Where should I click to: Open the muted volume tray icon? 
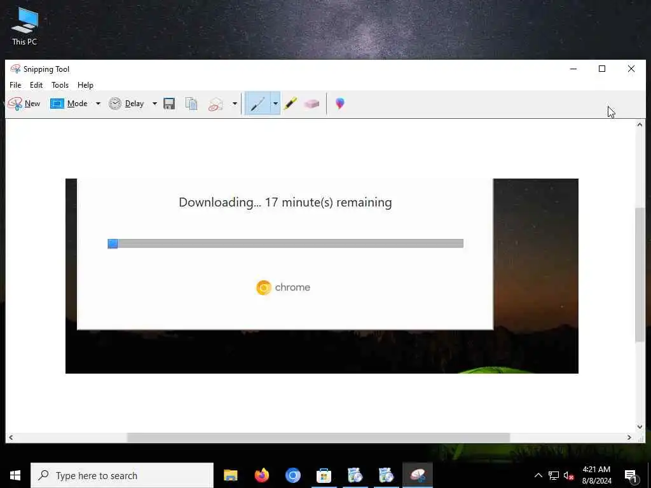568,475
